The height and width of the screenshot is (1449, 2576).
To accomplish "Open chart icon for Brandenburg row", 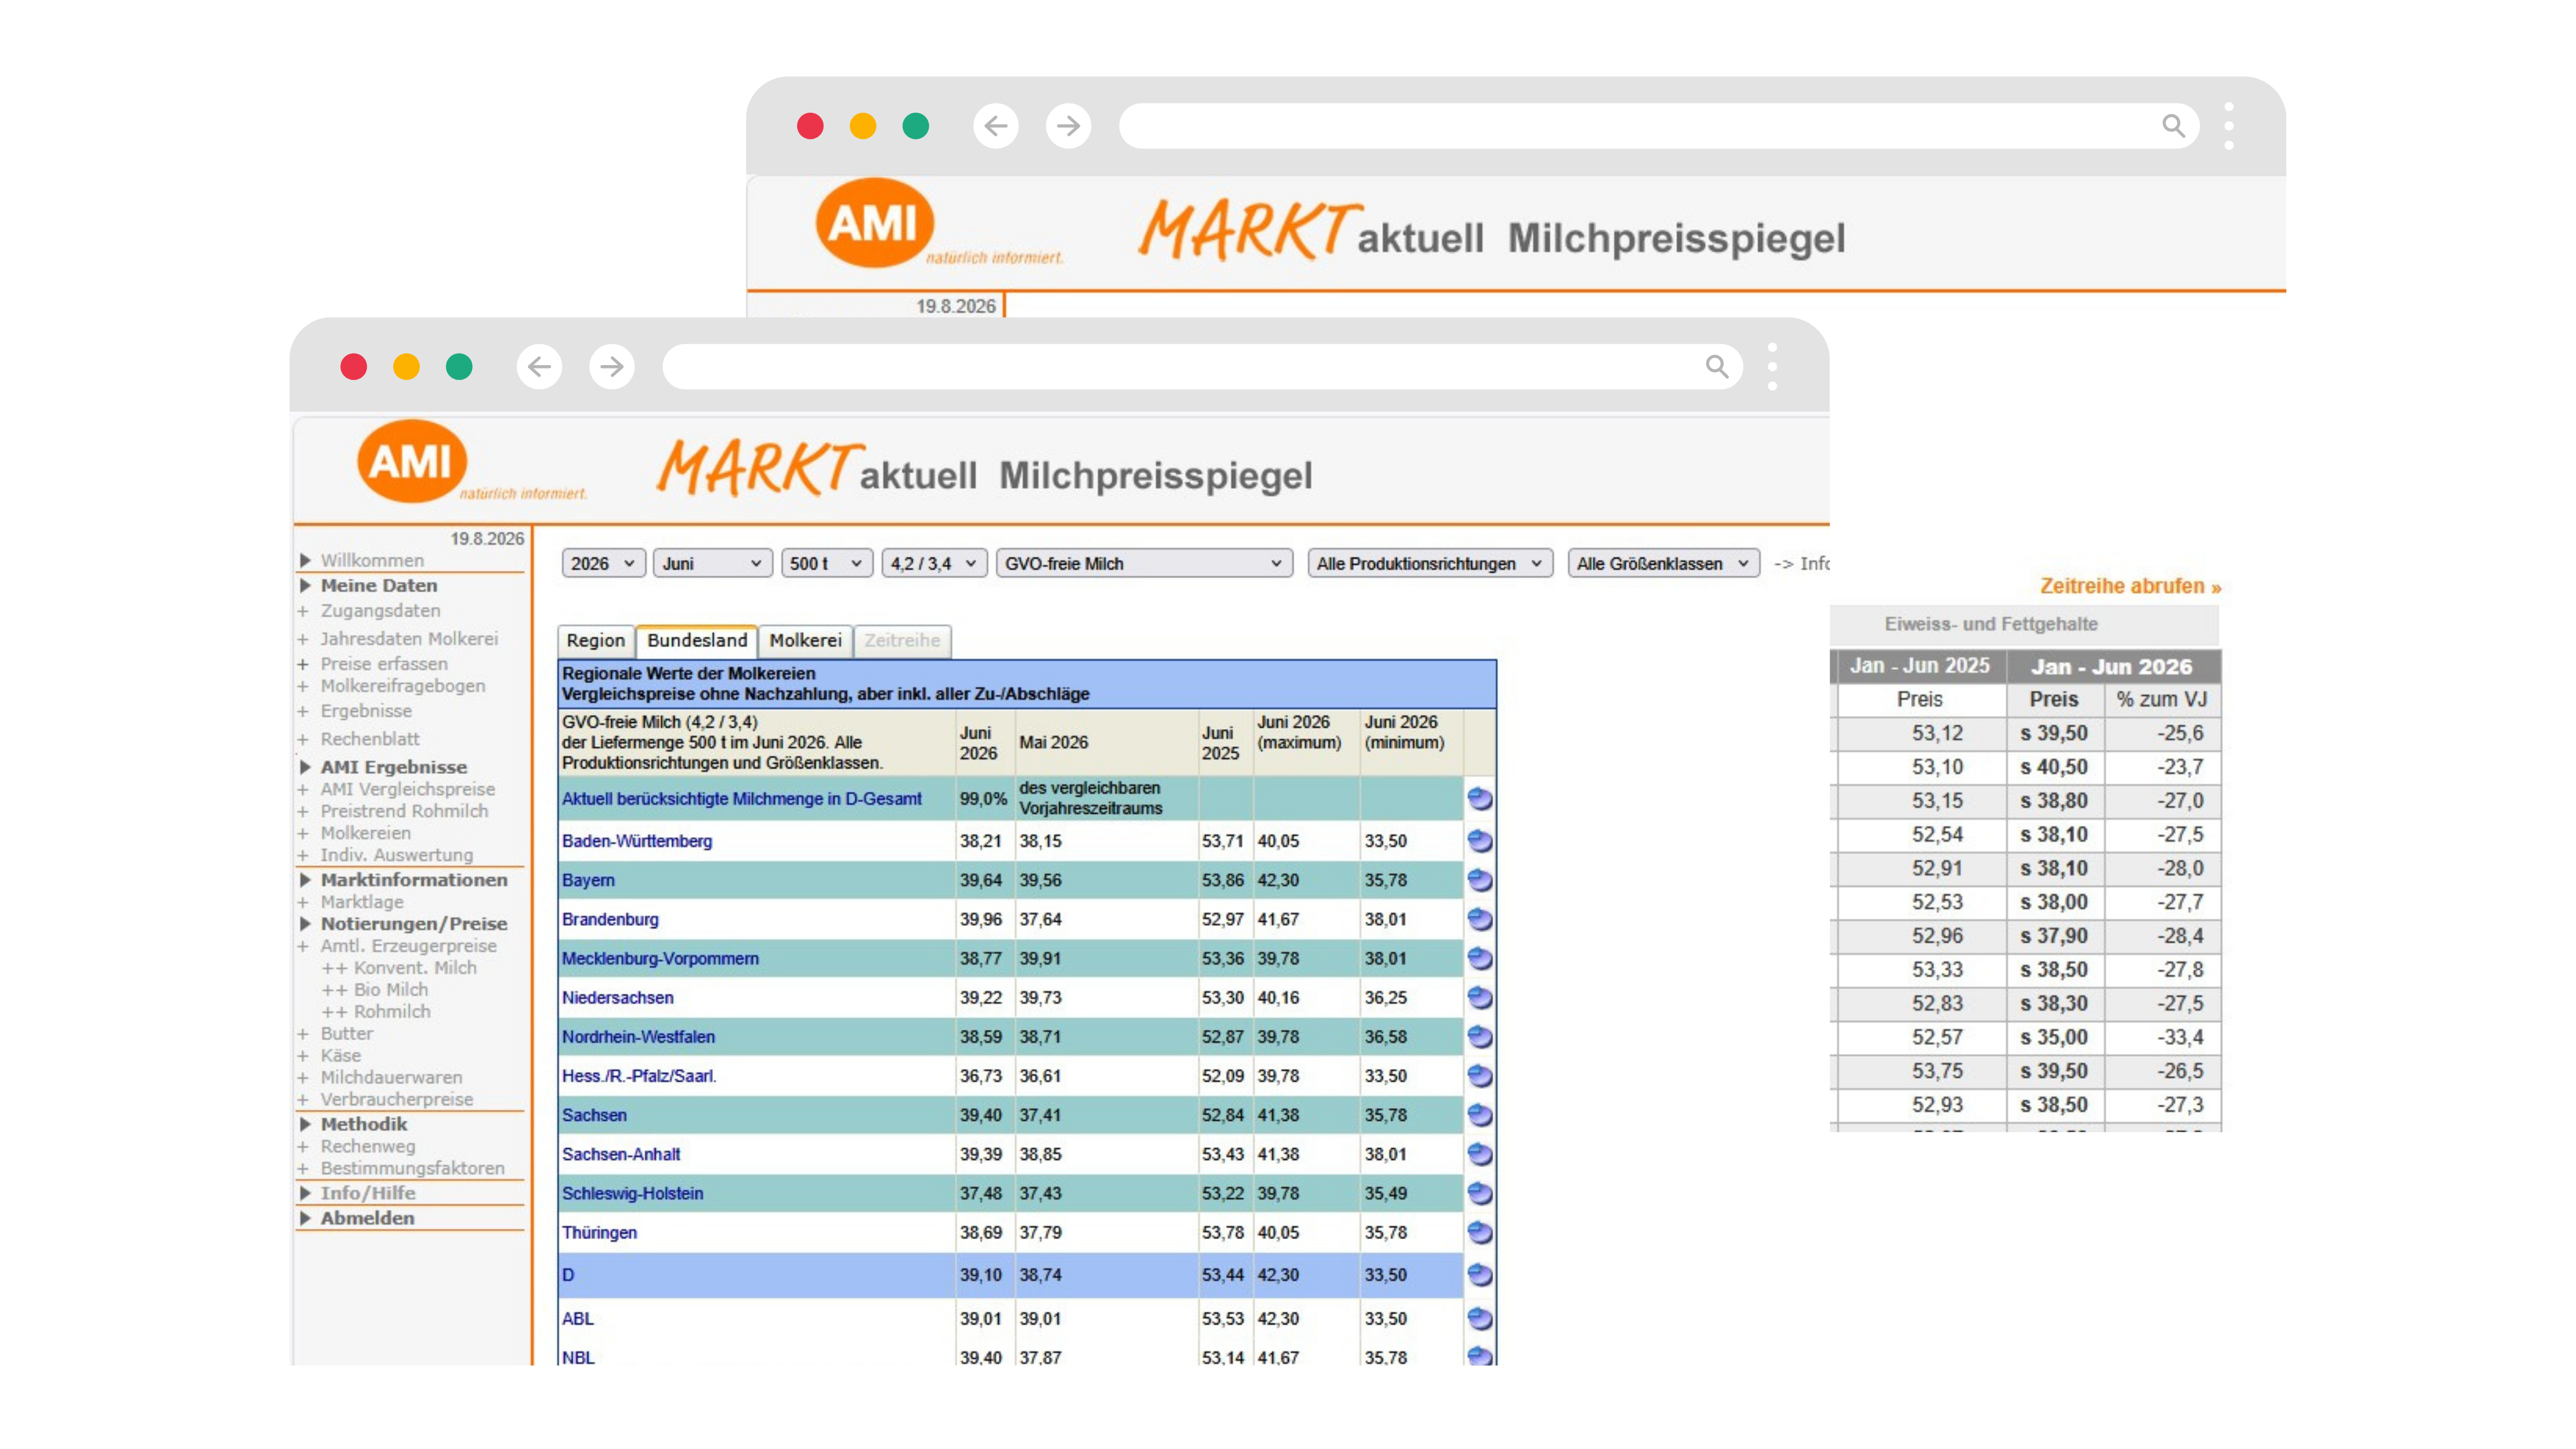I will coord(1479,919).
